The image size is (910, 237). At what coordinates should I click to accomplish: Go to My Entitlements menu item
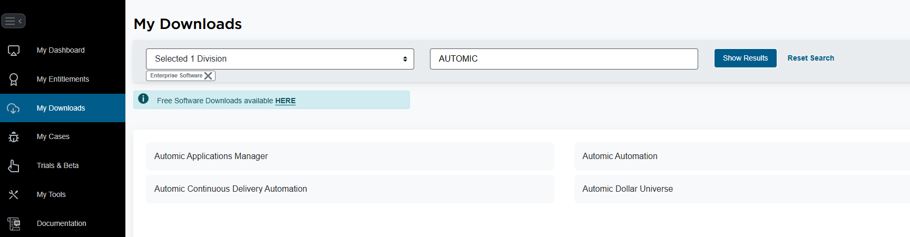click(63, 79)
